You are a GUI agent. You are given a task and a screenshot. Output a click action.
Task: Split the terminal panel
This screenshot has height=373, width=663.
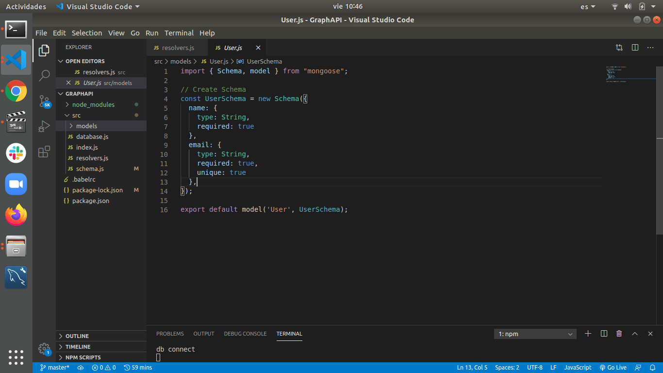(604, 334)
